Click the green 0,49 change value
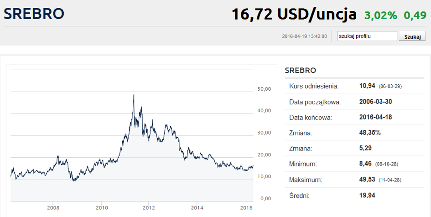Screen dimensions: 431x217 point(415,15)
